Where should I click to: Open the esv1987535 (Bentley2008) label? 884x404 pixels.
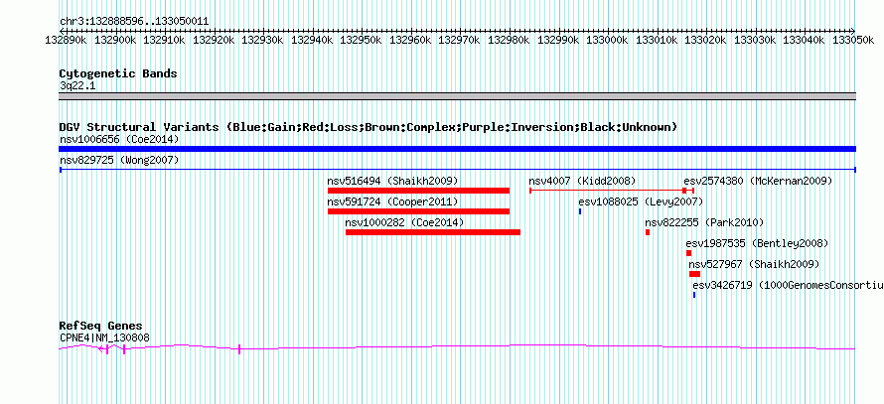click(x=757, y=243)
